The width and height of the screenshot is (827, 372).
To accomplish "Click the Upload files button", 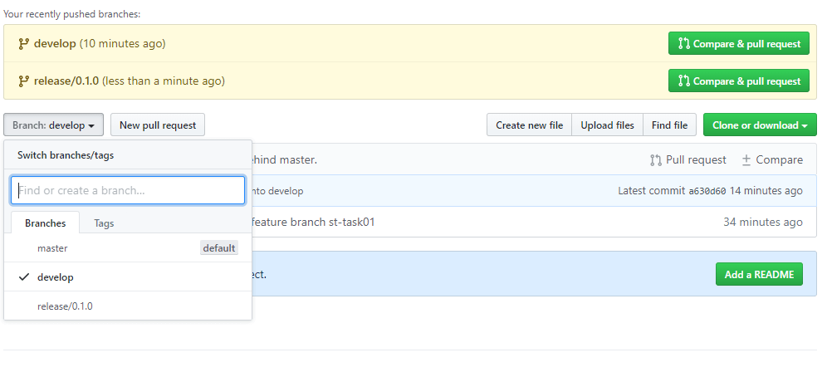I will click(x=607, y=125).
